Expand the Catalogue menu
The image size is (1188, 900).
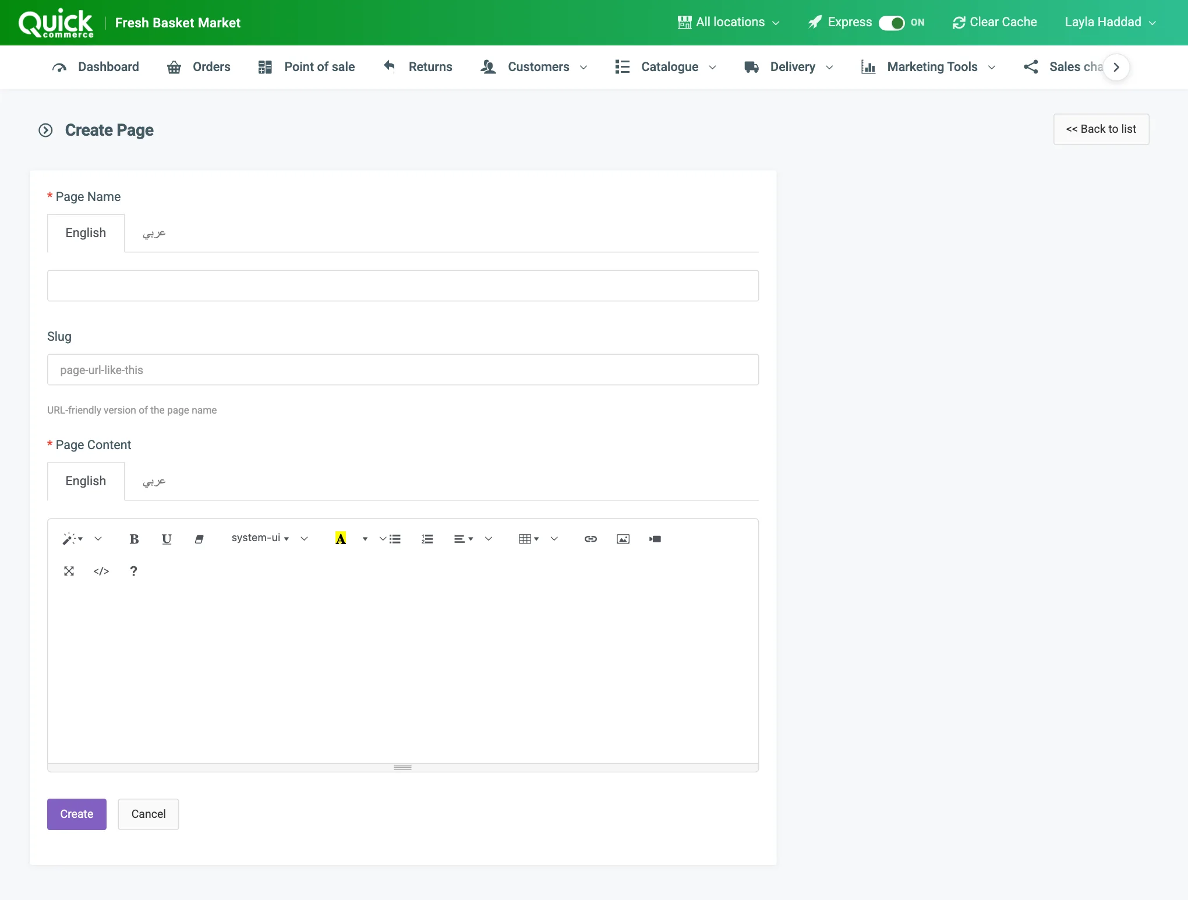665,67
